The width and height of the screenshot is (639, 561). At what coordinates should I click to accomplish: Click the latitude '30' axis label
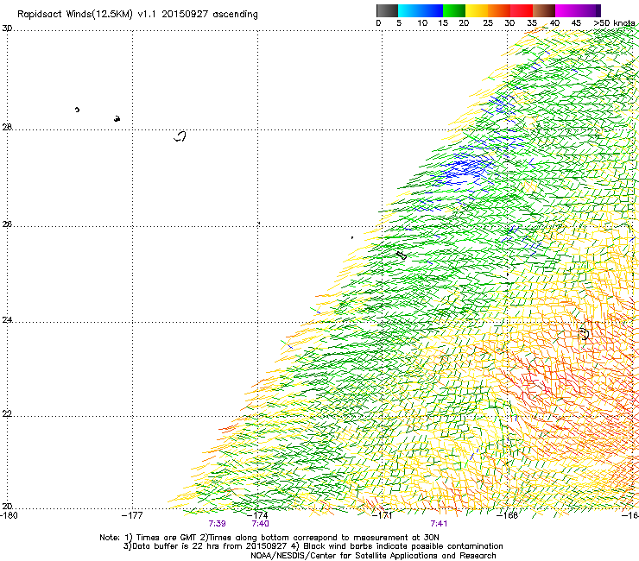(7, 28)
